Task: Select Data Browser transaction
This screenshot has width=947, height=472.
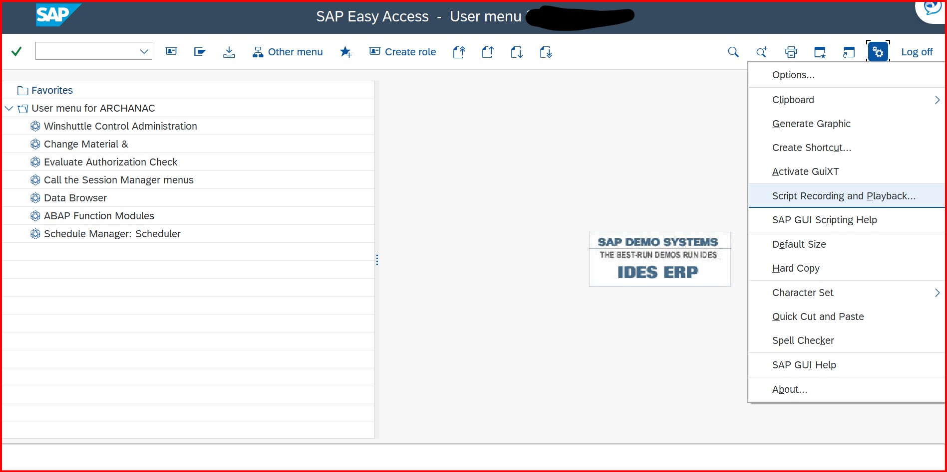Action: (x=75, y=198)
